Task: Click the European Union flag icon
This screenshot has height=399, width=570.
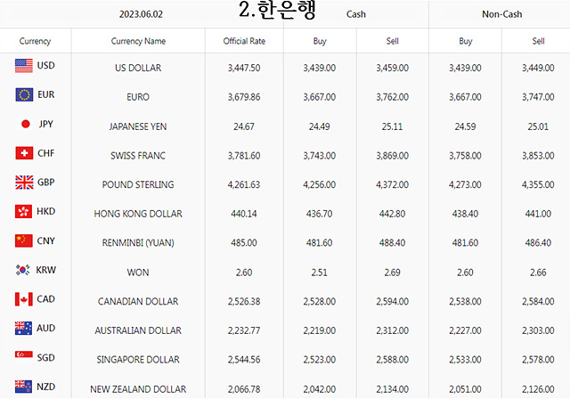Action: [24, 94]
